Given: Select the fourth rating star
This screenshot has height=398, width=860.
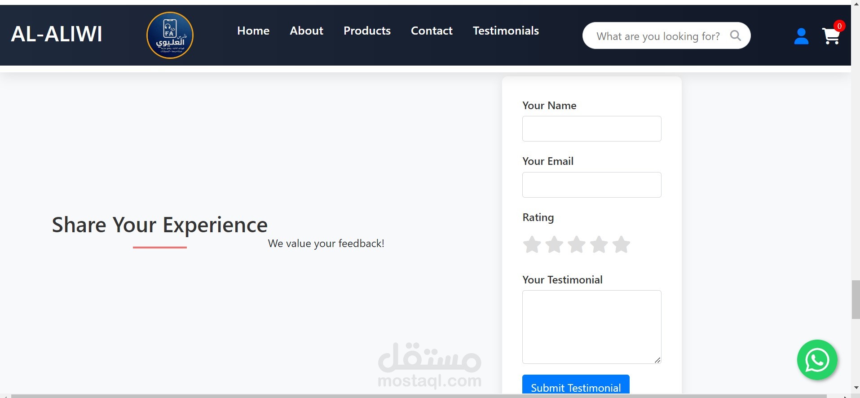Looking at the screenshot, I should pyautogui.click(x=599, y=244).
